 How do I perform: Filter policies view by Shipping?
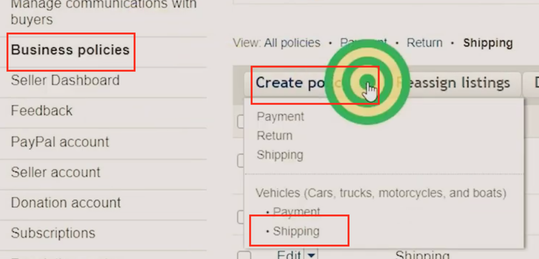coord(488,43)
